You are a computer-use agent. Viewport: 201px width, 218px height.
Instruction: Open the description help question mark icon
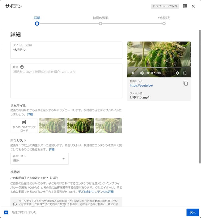coord(22,67)
